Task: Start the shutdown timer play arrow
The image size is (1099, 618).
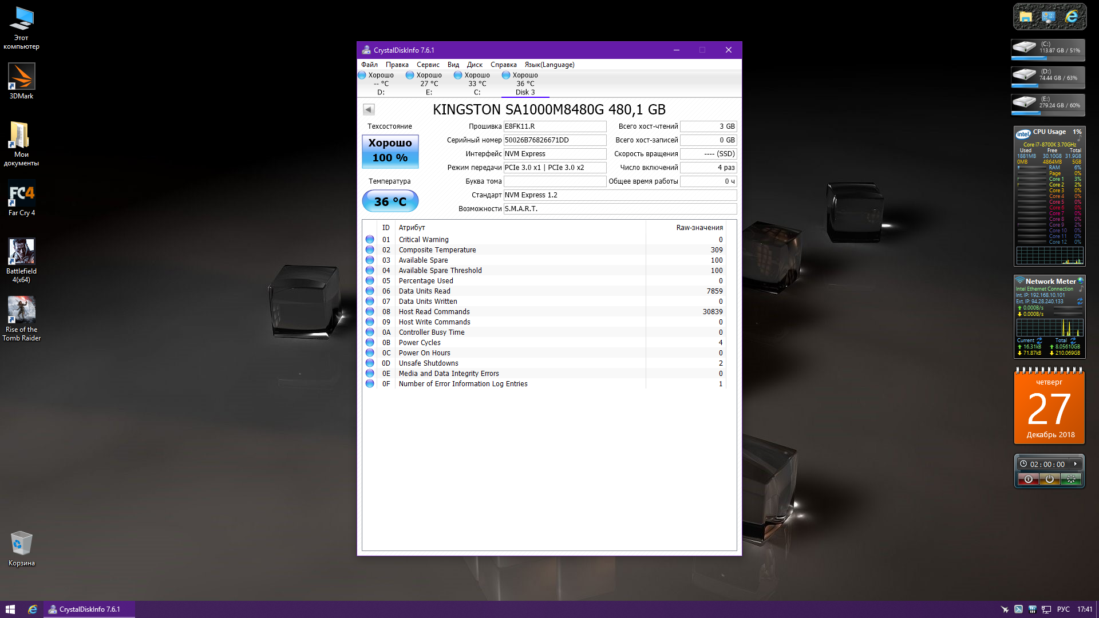Action: [x=1076, y=464]
